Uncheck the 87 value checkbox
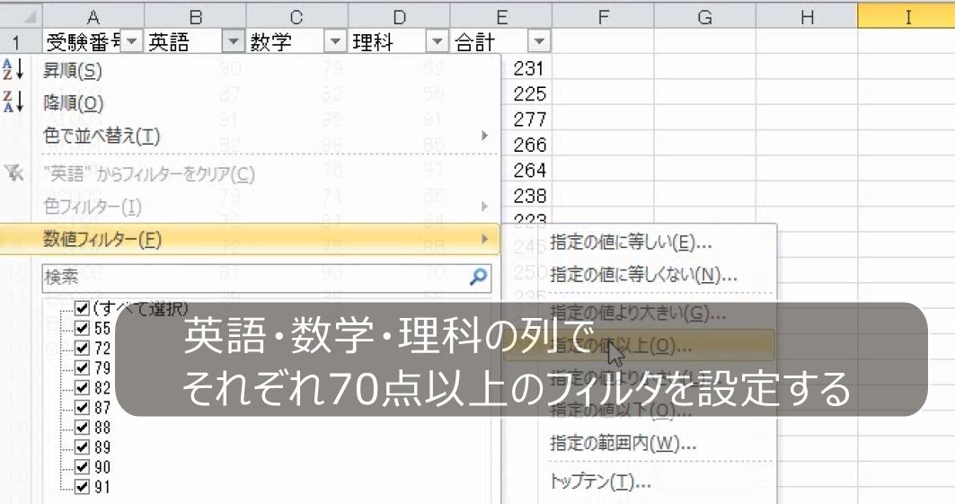 (83, 407)
